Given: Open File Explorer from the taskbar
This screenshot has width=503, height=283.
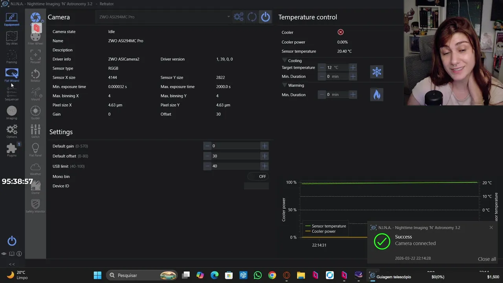Looking at the screenshot, I should (x=301, y=275).
